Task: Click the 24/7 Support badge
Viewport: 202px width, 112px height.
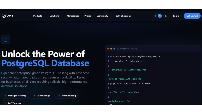Action: pos(12,103)
